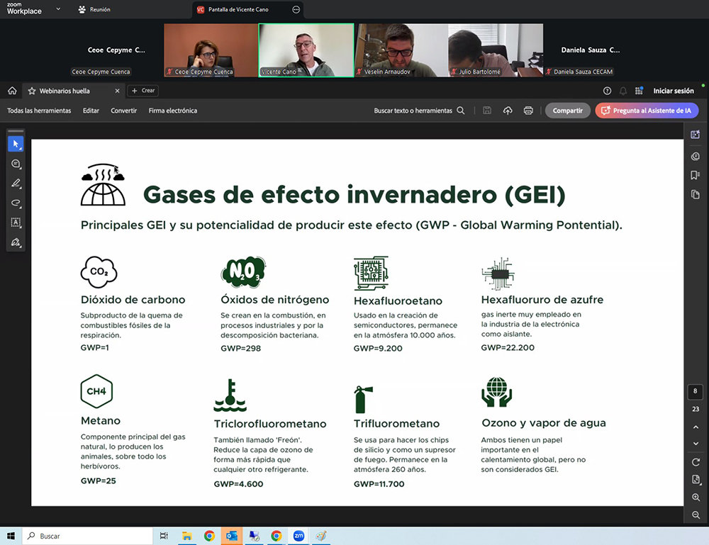Select the comment tool in the left toolbar
The width and height of the screenshot is (709, 545).
tap(16, 164)
